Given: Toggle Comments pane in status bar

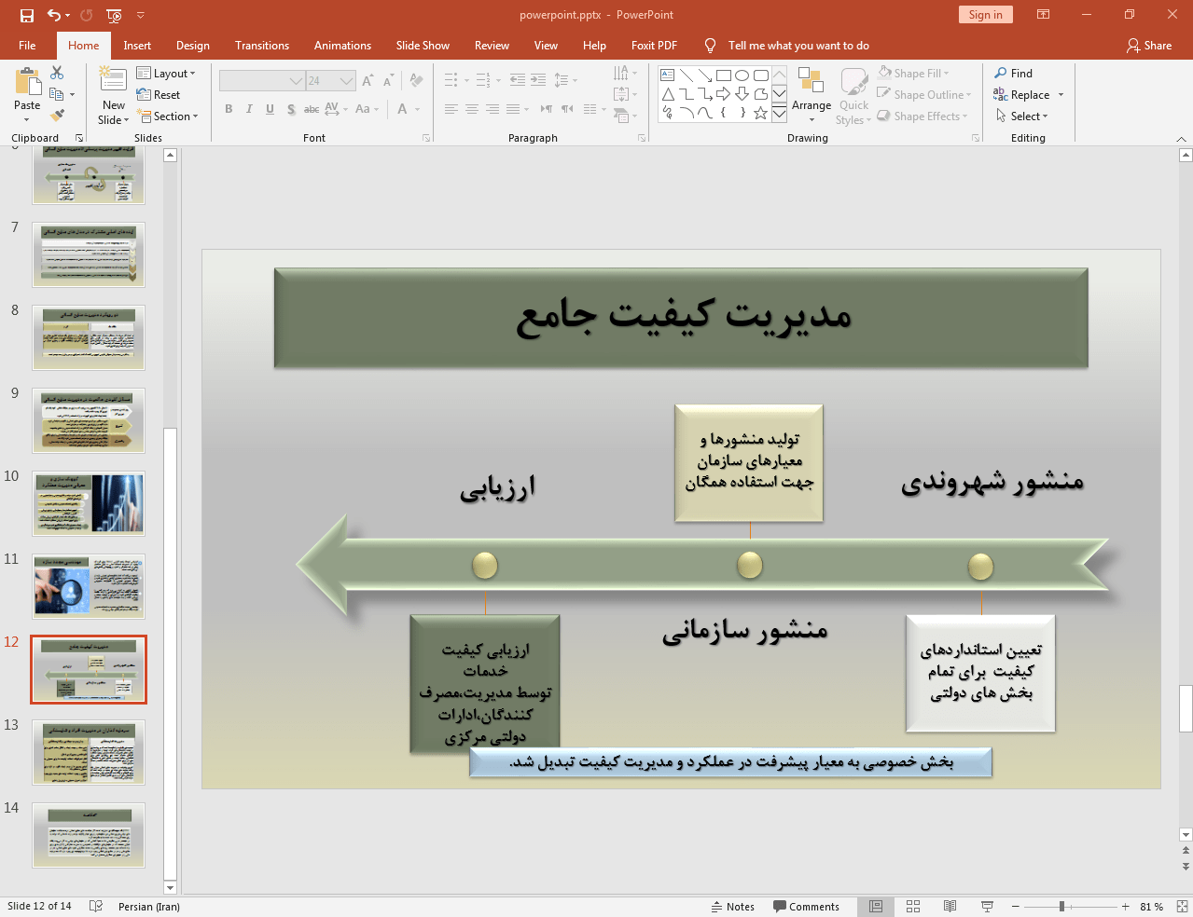Looking at the screenshot, I should 806,907.
